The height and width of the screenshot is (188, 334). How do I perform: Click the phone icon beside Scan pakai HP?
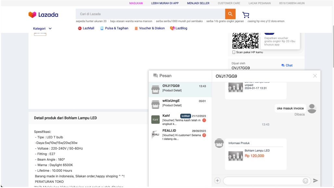(234, 52)
